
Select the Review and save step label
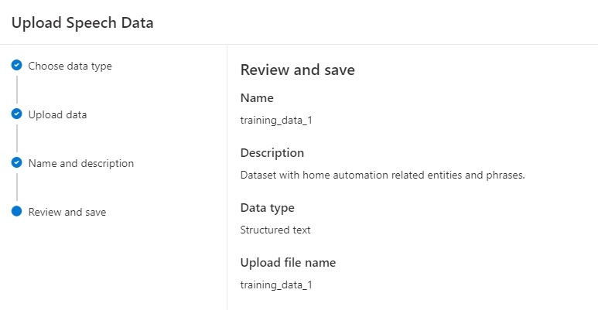pyautogui.click(x=67, y=212)
